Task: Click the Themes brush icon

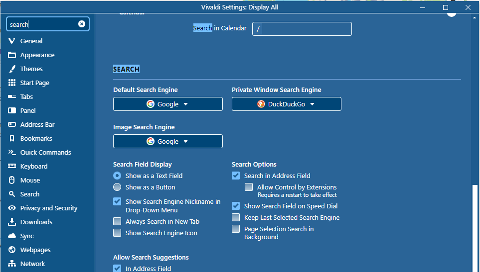Action: (x=11, y=69)
